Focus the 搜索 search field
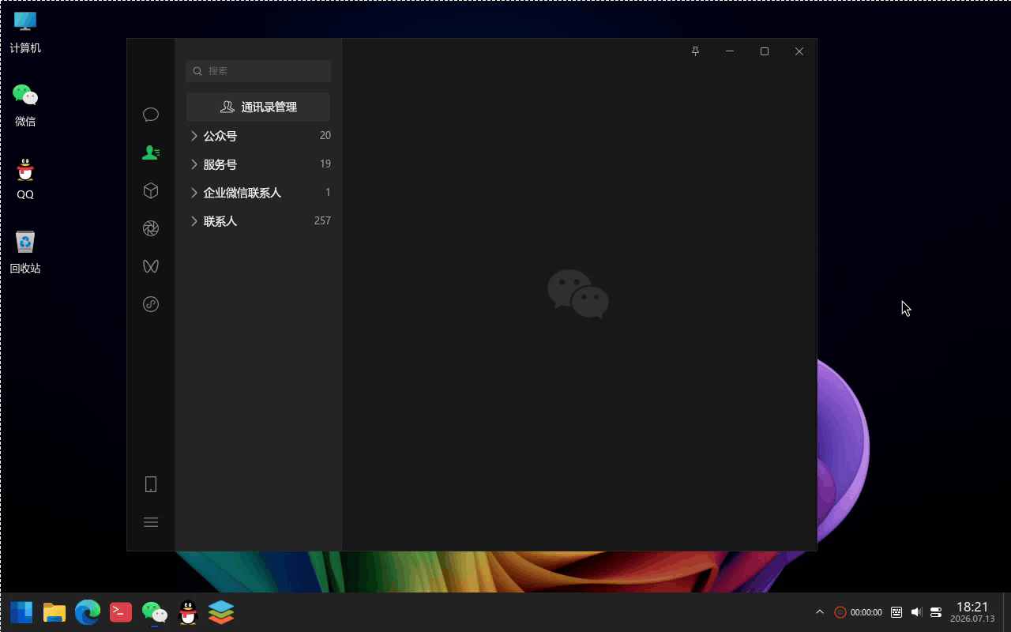The height and width of the screenshot is (632, 1011). [258, 71]
